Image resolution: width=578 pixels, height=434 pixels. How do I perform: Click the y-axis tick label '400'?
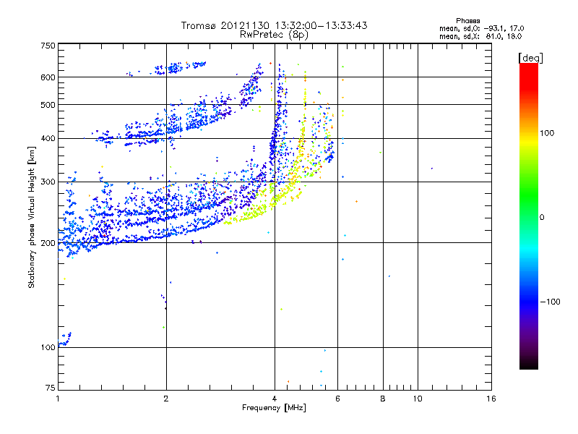coord(48,139)
